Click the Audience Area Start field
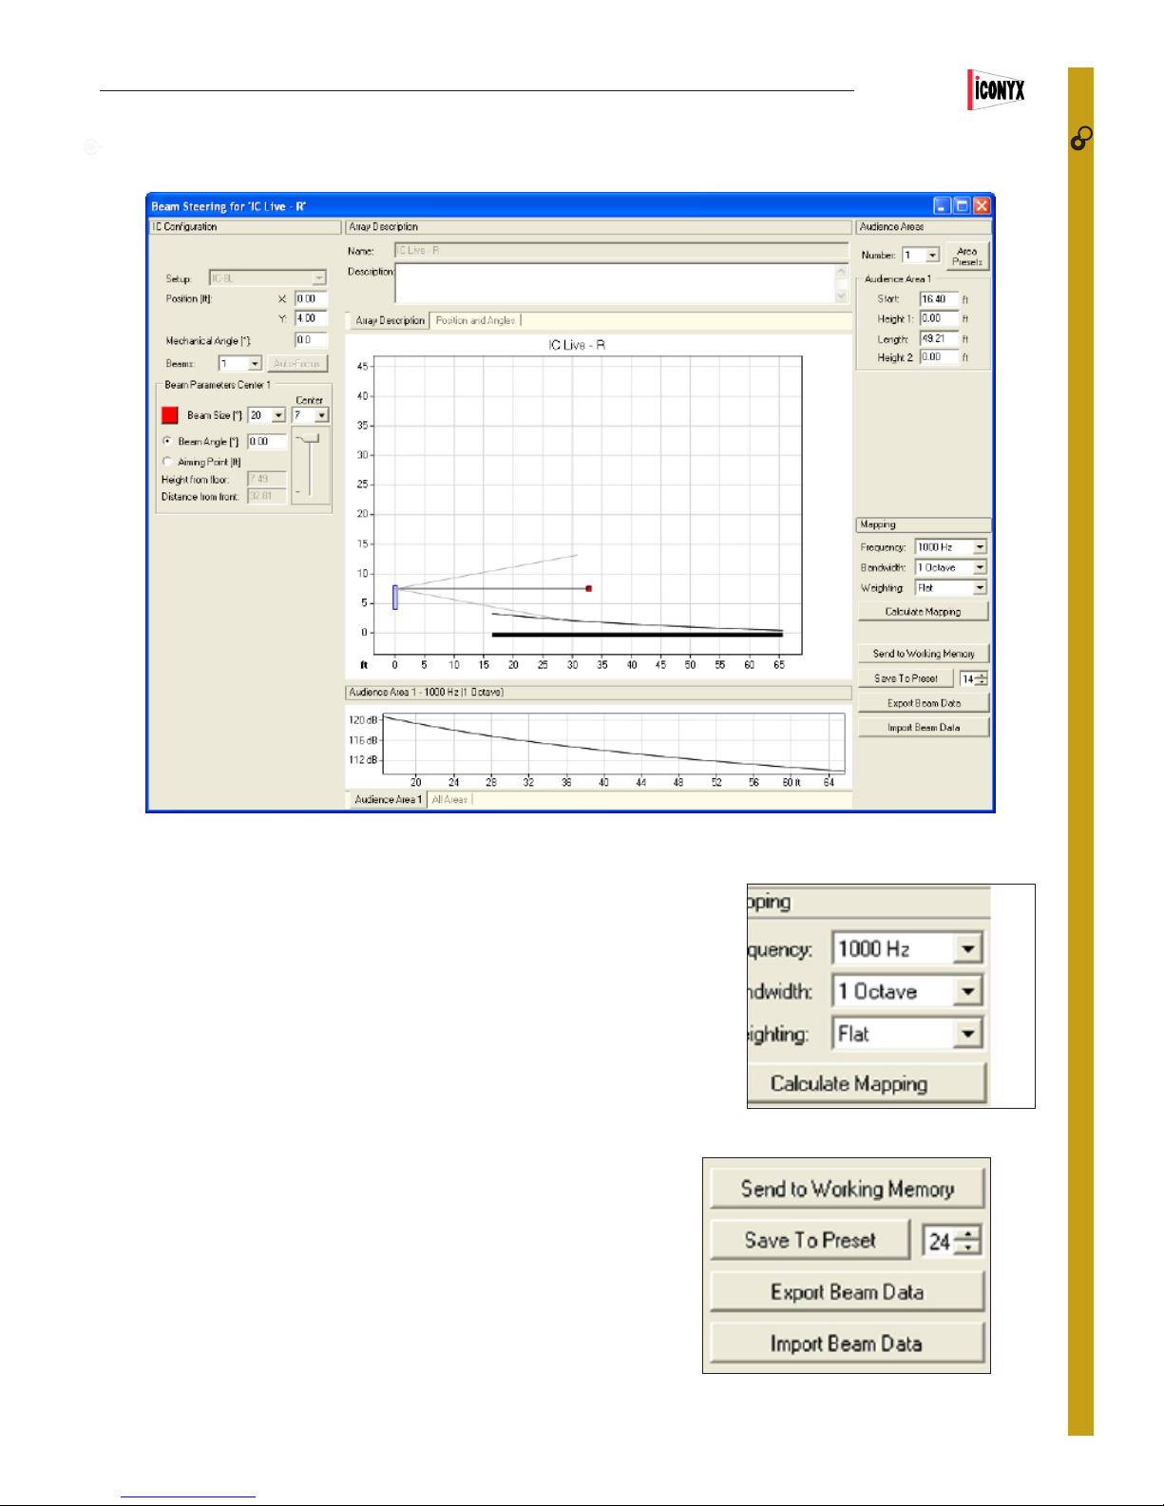Viewport: 1164px width, 1506px height. (940, 298)
